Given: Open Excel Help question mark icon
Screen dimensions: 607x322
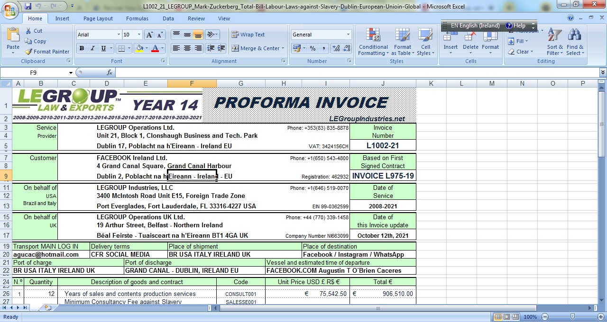Looking at the screenshot, I should tap(570, 18).
